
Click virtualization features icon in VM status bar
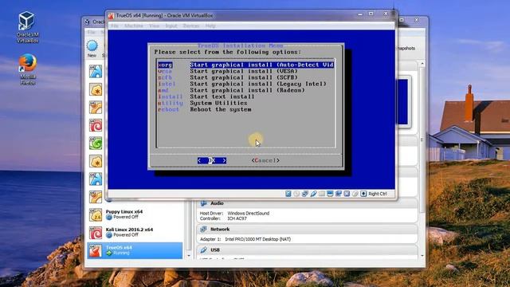(347, 194)
